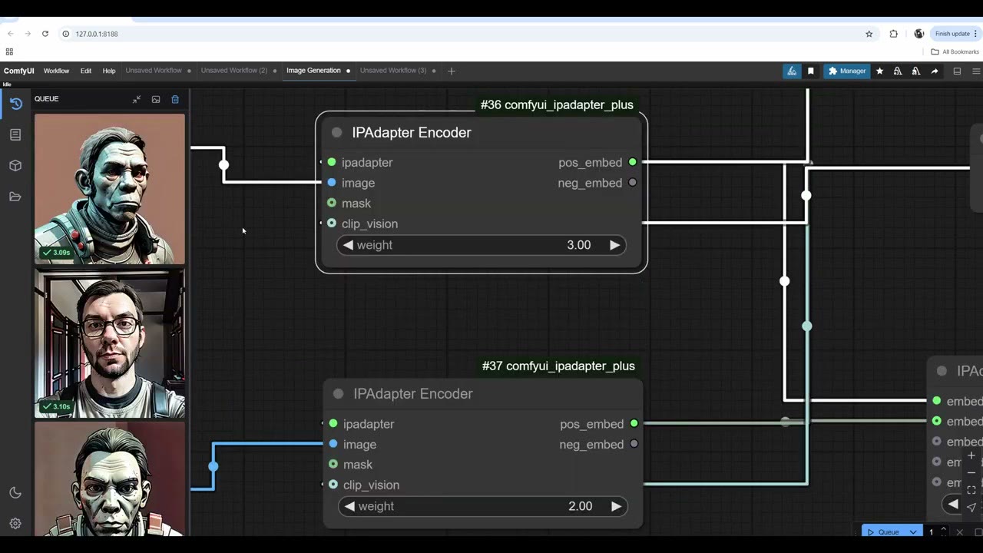Open the 3.10s generated image thumbnail

click(x=110, y=343)
